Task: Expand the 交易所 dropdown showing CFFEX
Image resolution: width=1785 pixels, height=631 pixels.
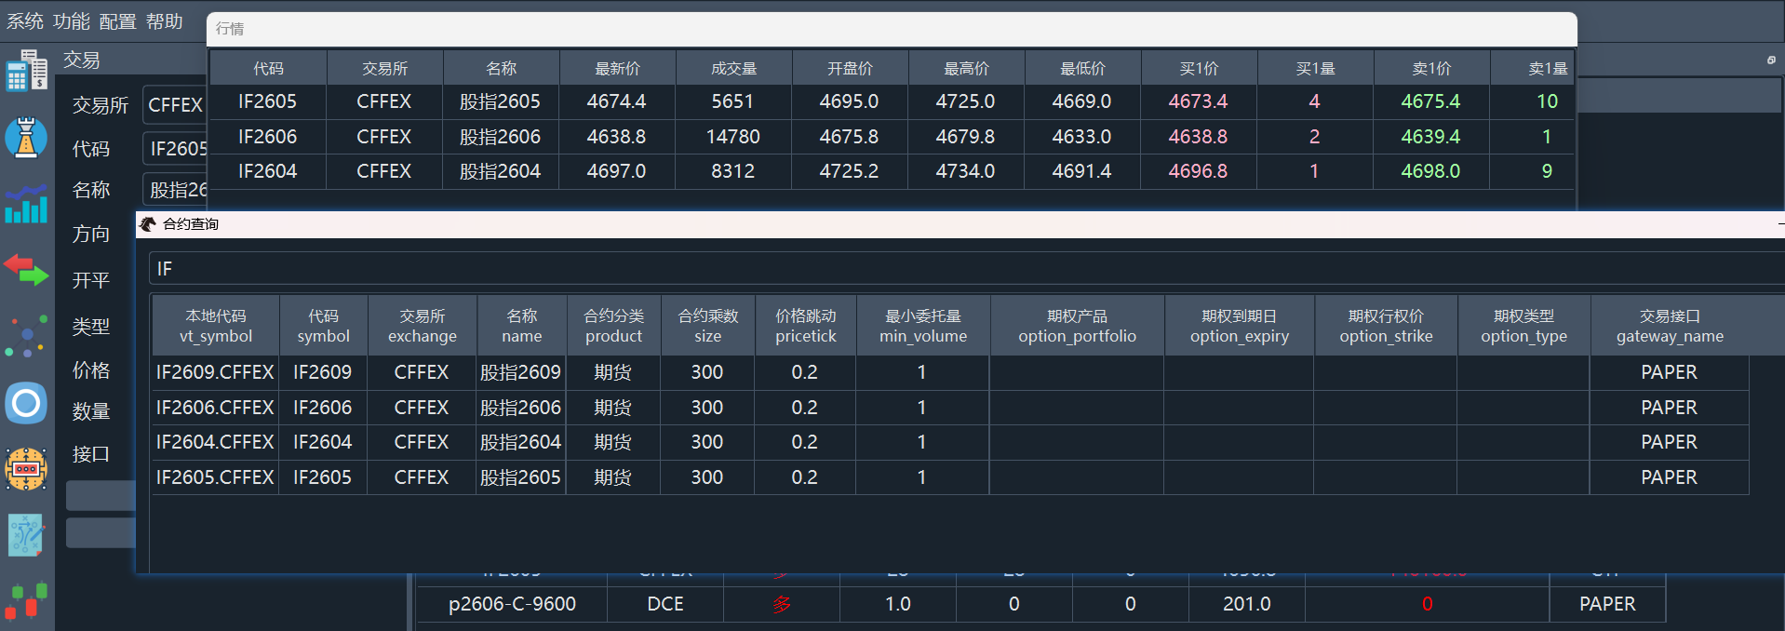Action: click(175, 105)
